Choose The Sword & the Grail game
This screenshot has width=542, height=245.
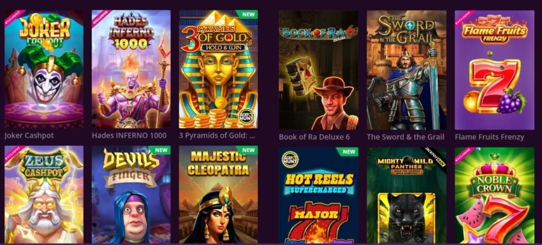point(406,70)
